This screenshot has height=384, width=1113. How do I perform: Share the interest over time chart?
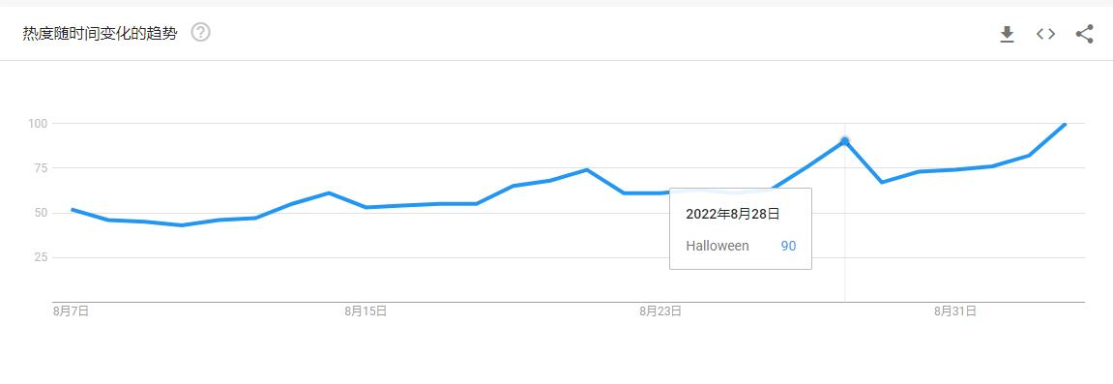tap(1084, 33)
